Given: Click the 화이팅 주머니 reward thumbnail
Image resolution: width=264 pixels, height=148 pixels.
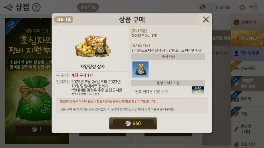Looking at the screenshot, I should point(141,69).
